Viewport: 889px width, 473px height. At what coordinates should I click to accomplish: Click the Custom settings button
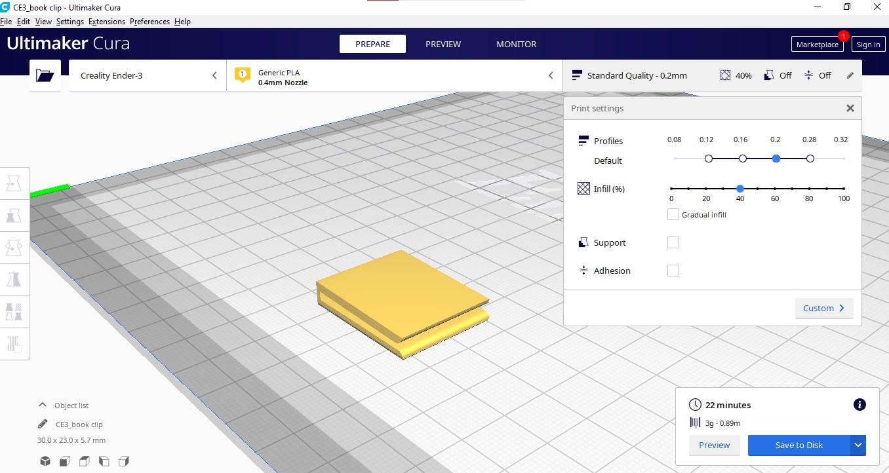[824, 308]
